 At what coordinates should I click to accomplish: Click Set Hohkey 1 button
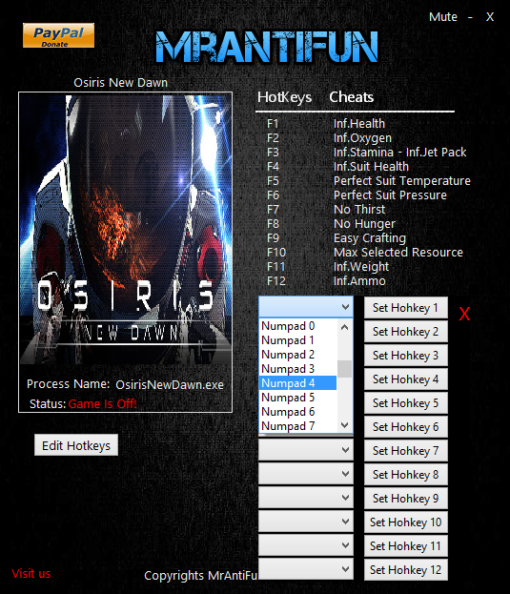point(405,308)
